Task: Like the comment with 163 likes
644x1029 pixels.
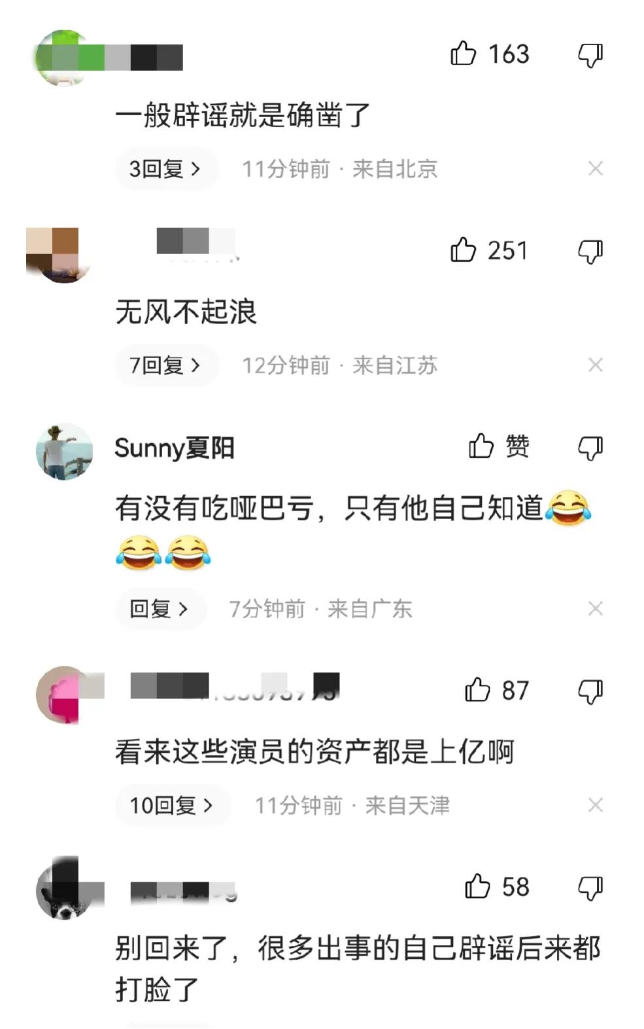Action: coord(463,54)
